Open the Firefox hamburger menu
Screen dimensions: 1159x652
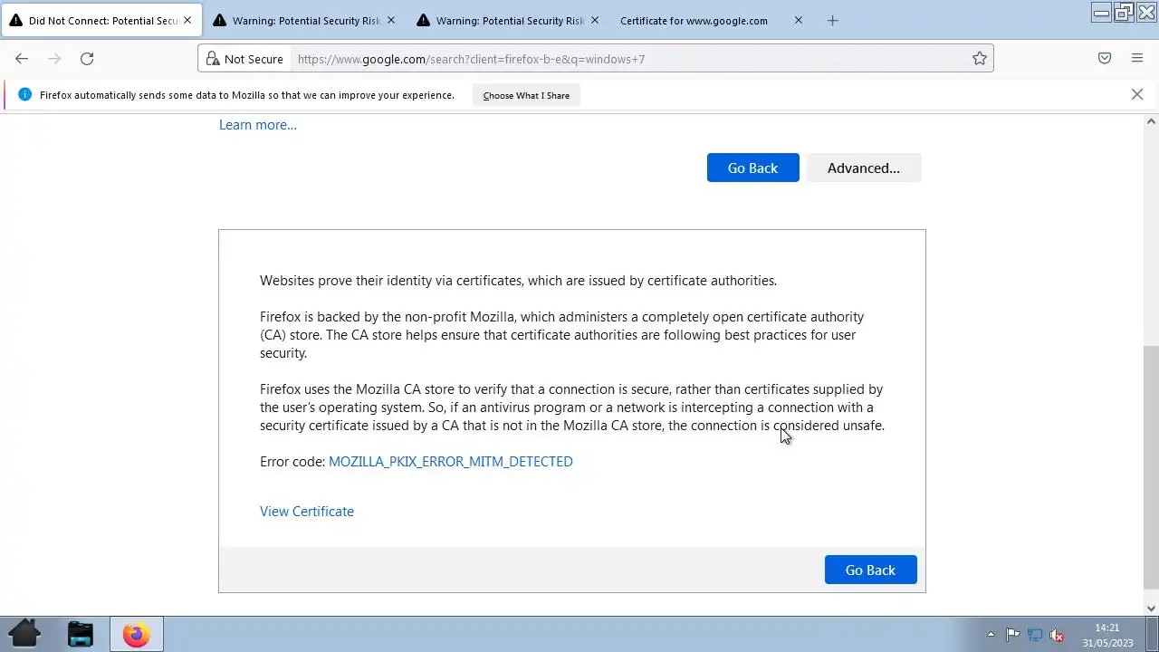click(x=1137, y=59)
